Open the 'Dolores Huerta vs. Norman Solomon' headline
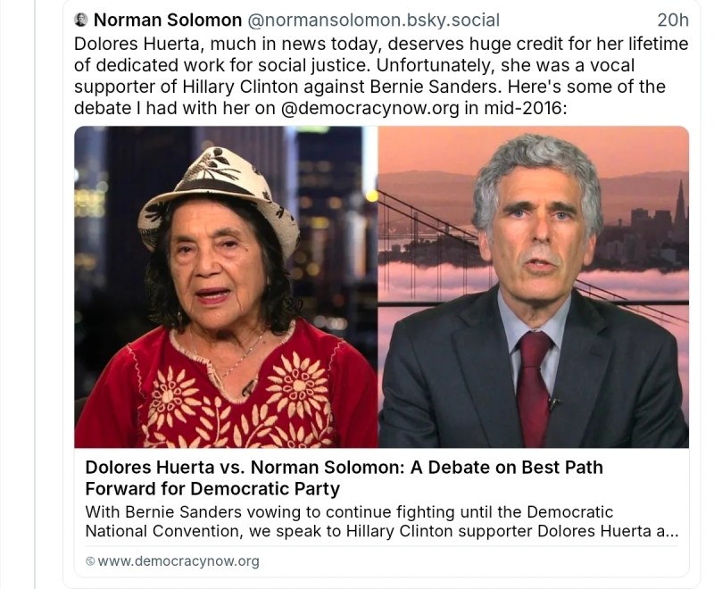Image resolution: width=714 pixels, height=589 pixels. pyautogui.click(x=344, y=468)
